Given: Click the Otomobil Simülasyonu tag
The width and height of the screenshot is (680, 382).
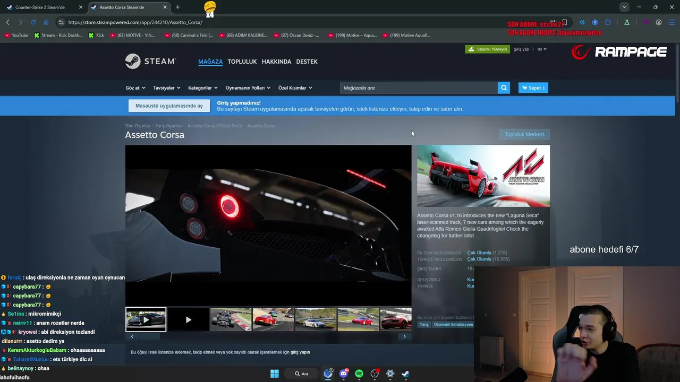Looking at the screenshot, I should [x=453, y=324].
